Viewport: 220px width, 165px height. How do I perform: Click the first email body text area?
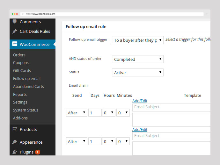(x=171, y=120)
